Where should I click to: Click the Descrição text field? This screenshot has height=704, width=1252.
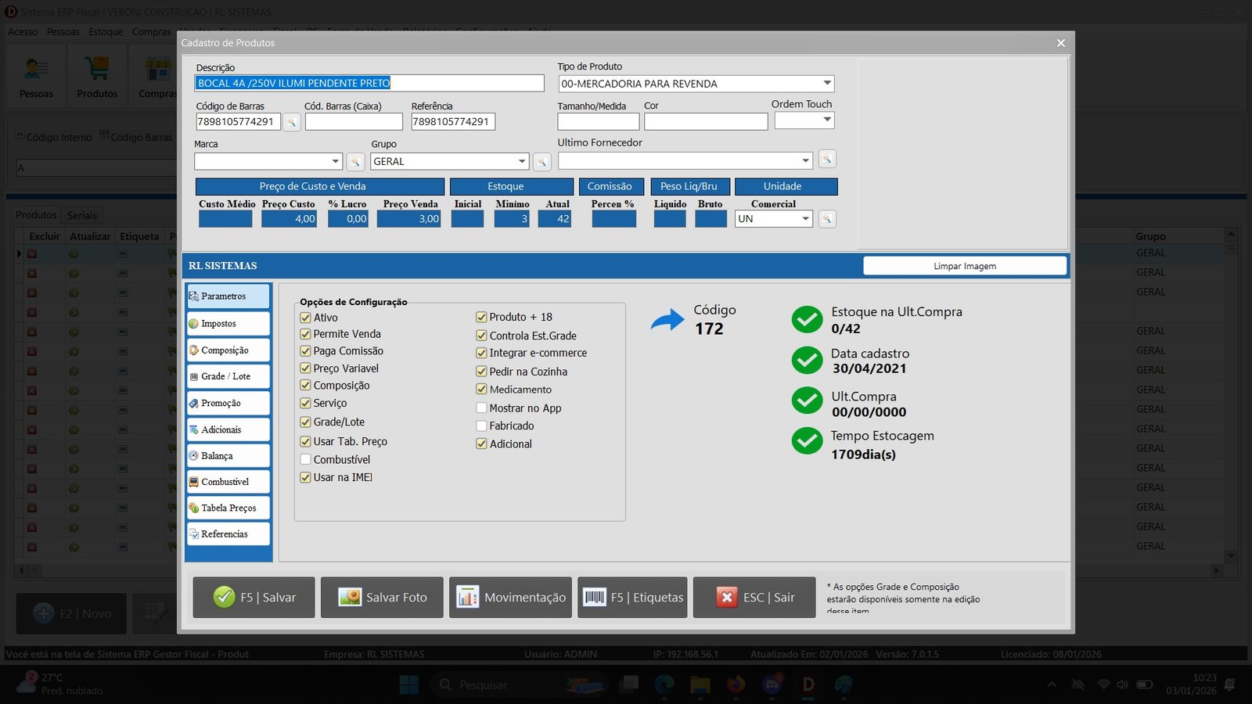tap(369, 84)
